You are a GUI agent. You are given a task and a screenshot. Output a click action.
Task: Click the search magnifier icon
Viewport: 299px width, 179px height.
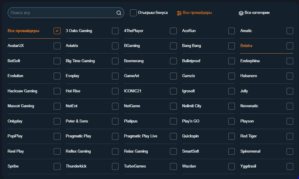(x=119, y=13)
